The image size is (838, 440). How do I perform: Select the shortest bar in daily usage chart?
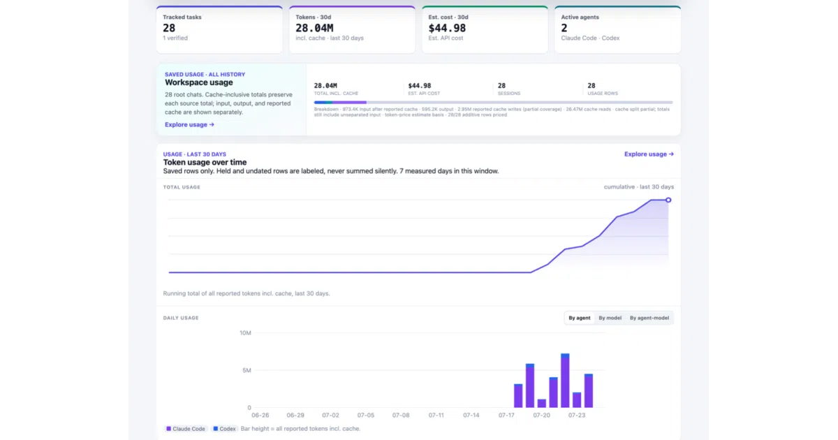542,404
